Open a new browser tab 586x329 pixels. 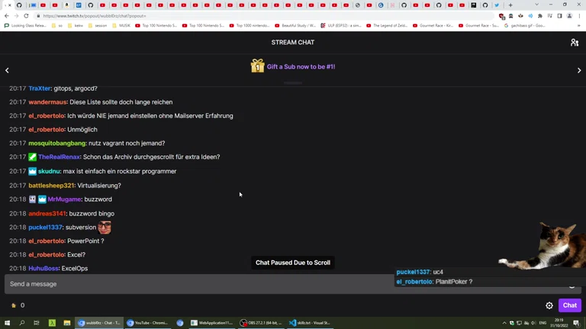coord(510,5)
